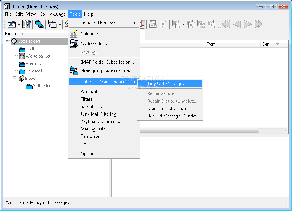Click the single-left previous message arrow

[x=237, y=24]
